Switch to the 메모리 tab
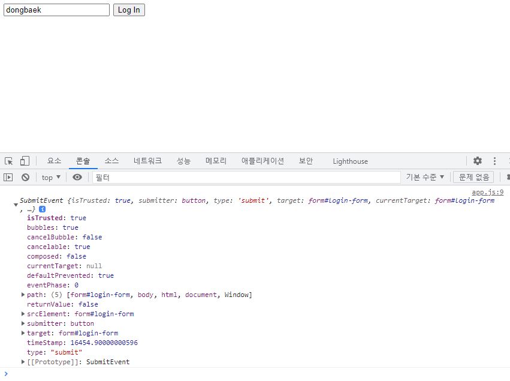 pyautogui.click(x=216, y=161)
